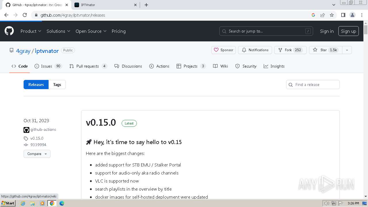Open the GitHub logo home link
The width and height of the screenshot is (368, 207).
click(x=9, y=31)
